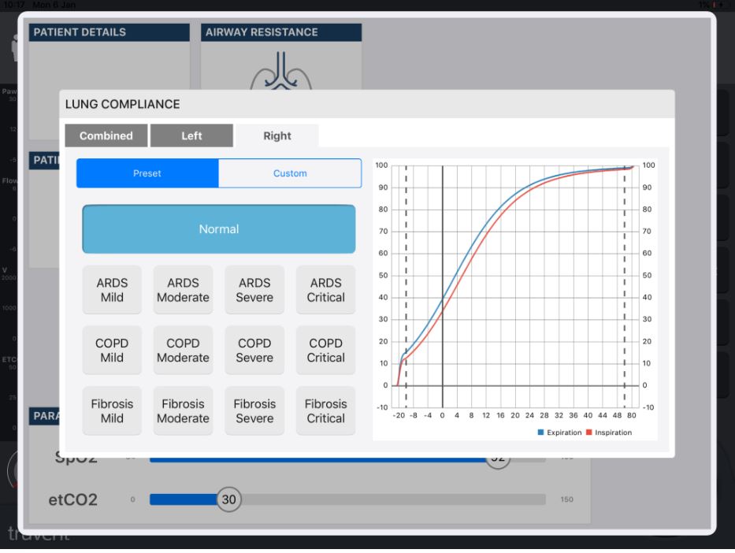
Task: Choose the Preset segment
Action: coord(147,173)
